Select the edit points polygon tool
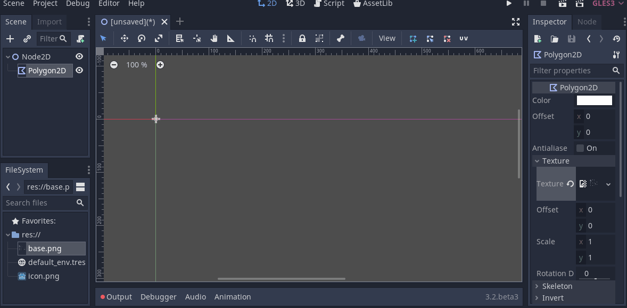 (x=430, y=39)
